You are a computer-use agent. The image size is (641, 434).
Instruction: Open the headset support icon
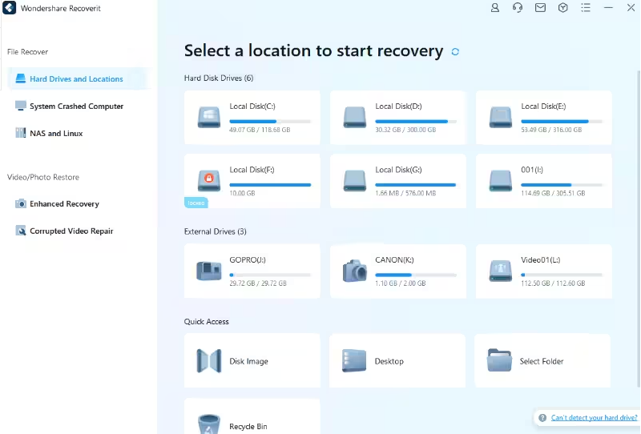[518, 8]
